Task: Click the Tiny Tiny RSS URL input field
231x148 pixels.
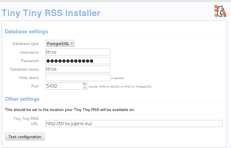Action: (x=134, y=123)
